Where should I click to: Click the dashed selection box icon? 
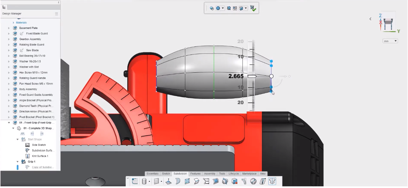(x=235, y=8)
